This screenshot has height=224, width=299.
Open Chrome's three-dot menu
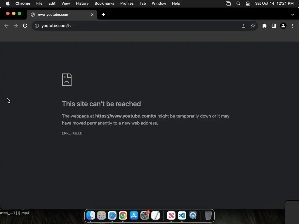pyautogui.click(x=293, y=26)
